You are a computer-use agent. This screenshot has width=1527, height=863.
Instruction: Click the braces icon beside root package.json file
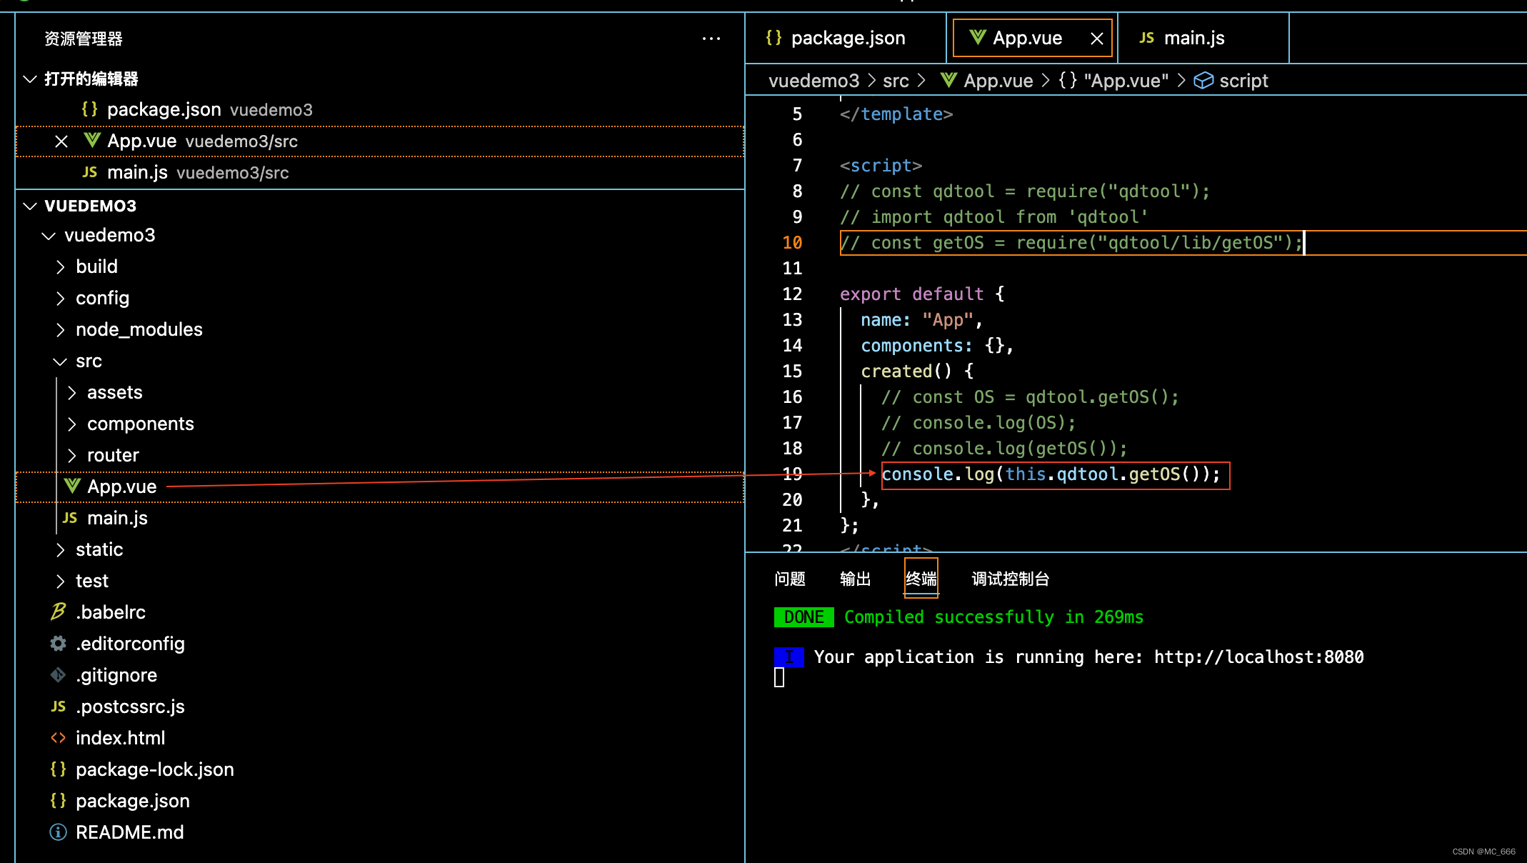pos(59,801)
